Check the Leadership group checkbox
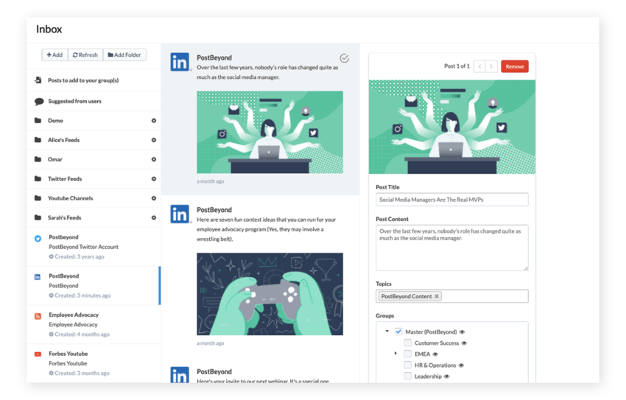The width and height of the screenshot is (626, 400). (407, 376)
